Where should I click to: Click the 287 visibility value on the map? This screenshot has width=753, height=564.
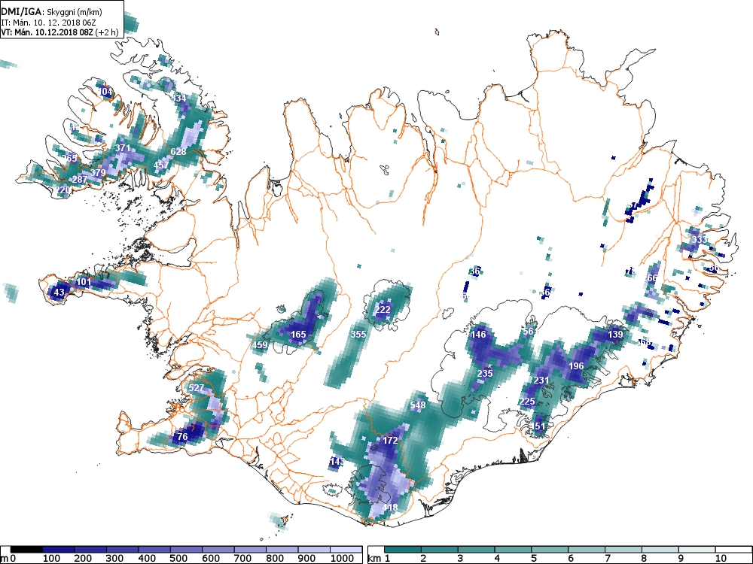[80, 180]
